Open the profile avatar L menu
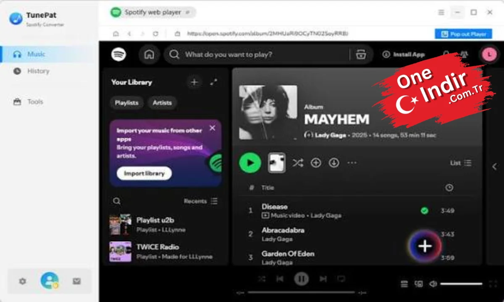This screenshot has height=302, width=504. click(489, 55)
